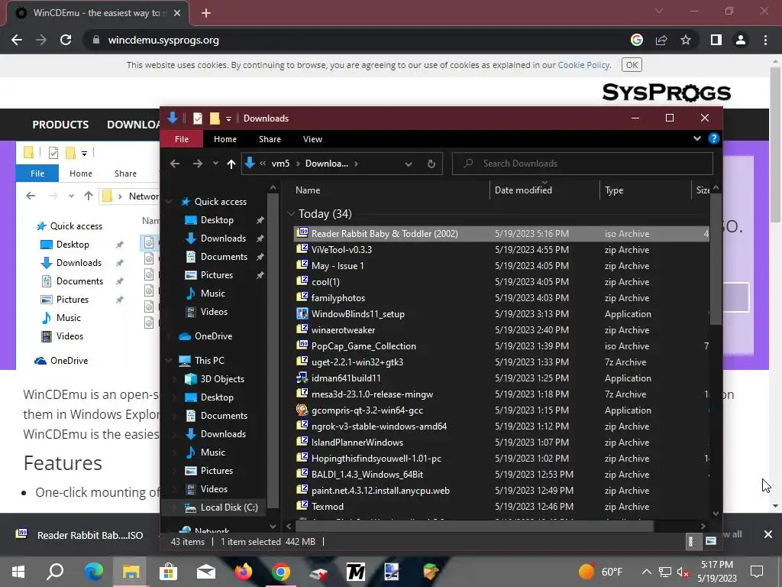Viewport: 782px width, 587px height.
Task: Go forward in Downloads explorer window
Action: point(198,164)
